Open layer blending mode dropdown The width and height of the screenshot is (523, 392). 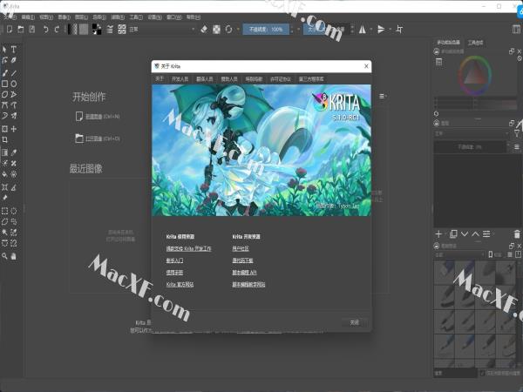click(x=472, y=133)
